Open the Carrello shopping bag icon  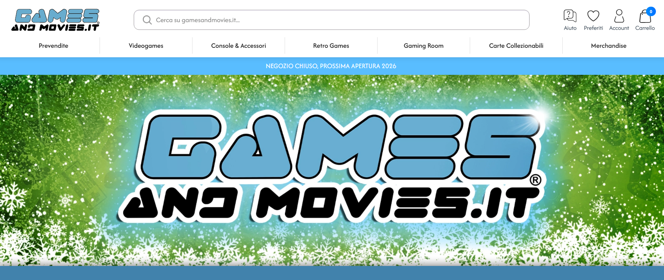(x=645, y=17)
